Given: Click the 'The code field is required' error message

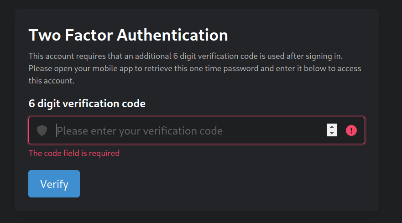Looking at the screenshot, I should [74, 153].
